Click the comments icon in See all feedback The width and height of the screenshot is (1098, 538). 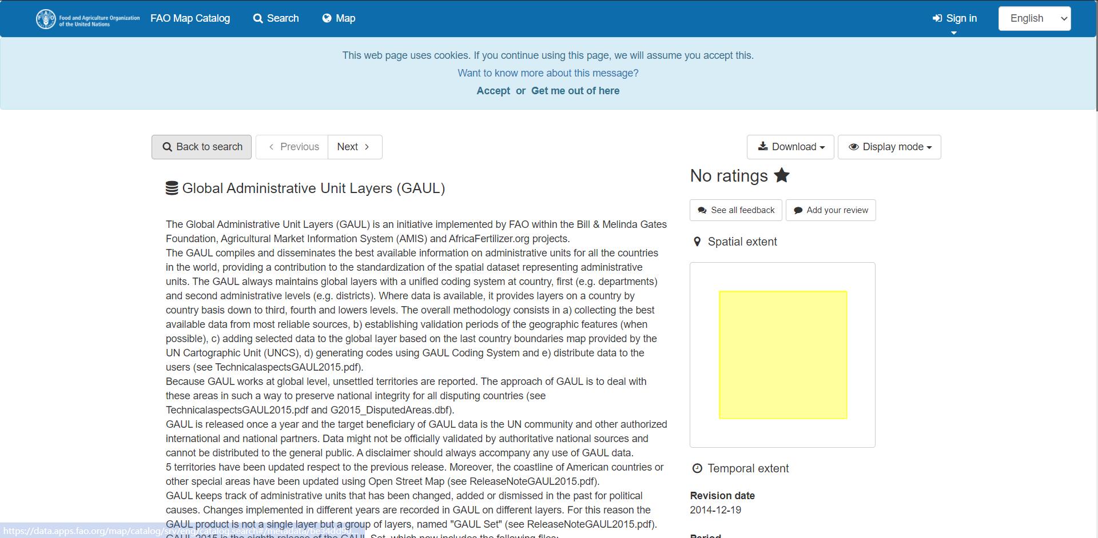(x=702, y=210)
